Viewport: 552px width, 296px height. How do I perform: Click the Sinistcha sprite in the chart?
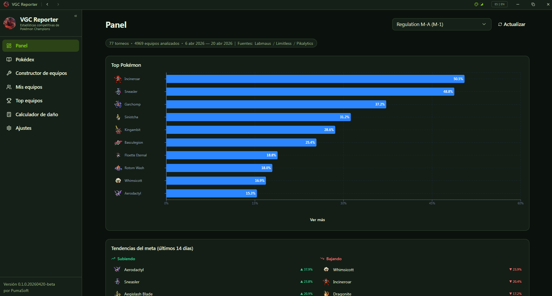118,117
